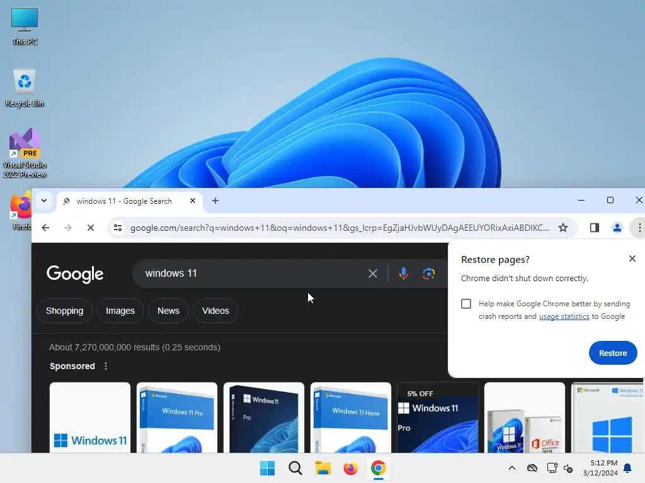Click Chrome's forward arrow
Image resolution: width=645 pixels, height=483 pixels.
[x=68, y=228]
